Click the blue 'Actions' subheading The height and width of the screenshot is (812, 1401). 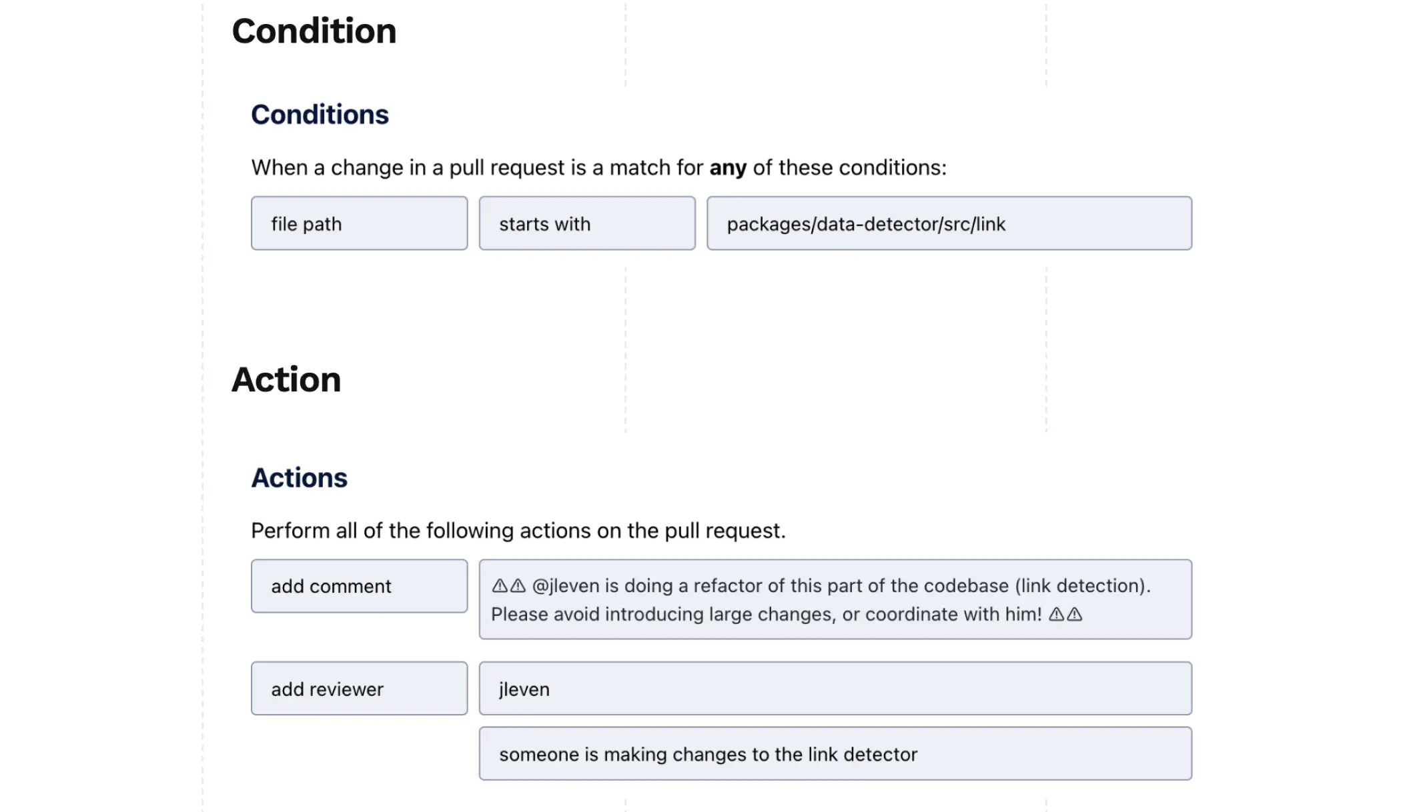coord(299,478)
